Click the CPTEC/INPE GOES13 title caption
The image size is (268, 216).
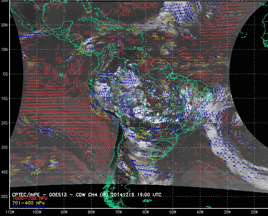[87, 195]
